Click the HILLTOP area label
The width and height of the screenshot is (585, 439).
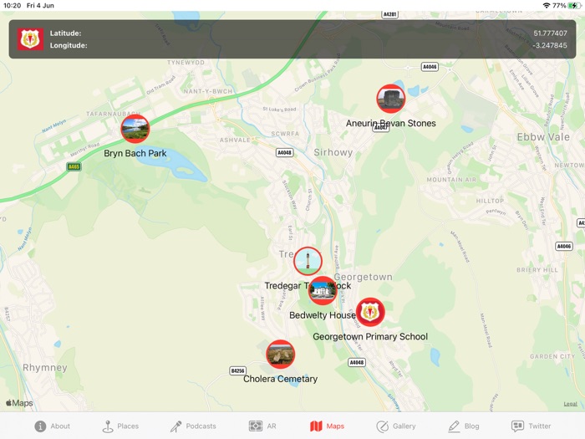[x=490, y=201]
